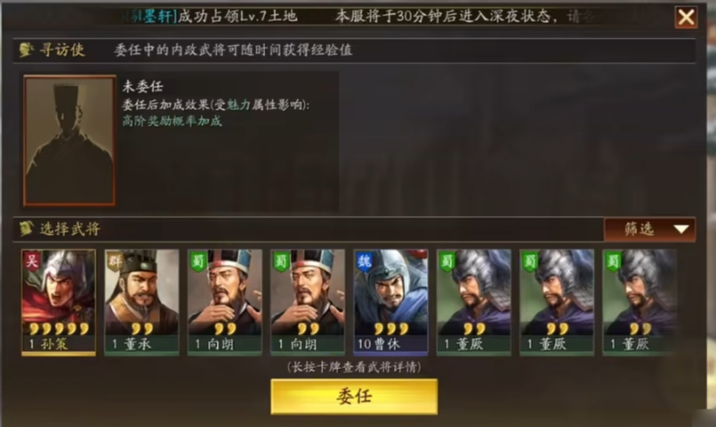Select the 孙策 general card

tap(58, 302)
